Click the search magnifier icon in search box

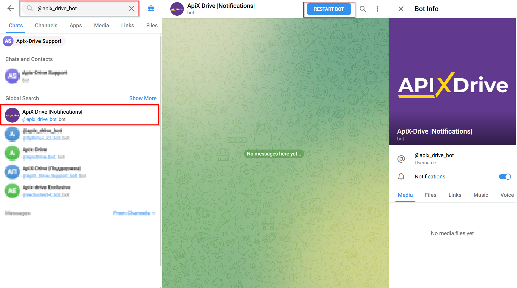click(x=30, y=8)
